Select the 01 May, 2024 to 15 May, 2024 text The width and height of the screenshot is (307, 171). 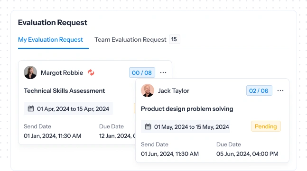[192, 127]
